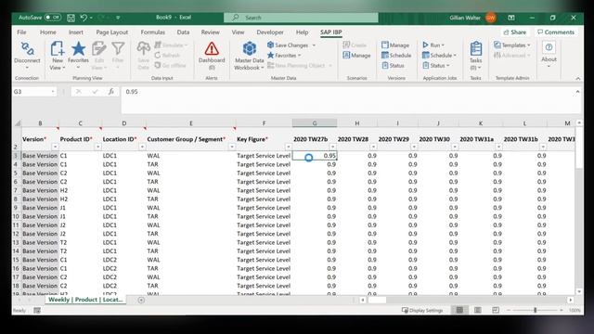Switch to Page Layout view in status bar

tap(478, 310)
